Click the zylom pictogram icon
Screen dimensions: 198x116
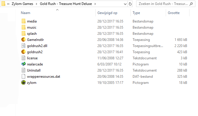coord(23,82)
